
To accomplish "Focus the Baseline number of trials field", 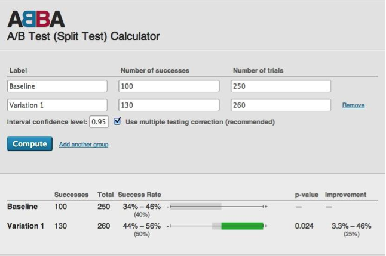I will [x=281, y=86].
